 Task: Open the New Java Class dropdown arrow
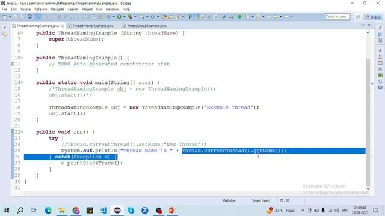[x=158, y=17]
